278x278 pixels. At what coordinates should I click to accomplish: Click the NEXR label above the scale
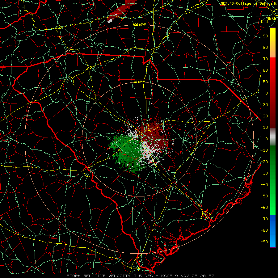[271, 19]
